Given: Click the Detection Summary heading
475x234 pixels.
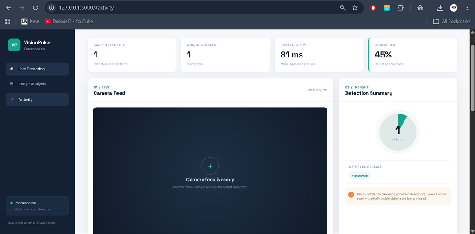Looking at the screenshot, I should pyautogui.click(x=369, y=93).
